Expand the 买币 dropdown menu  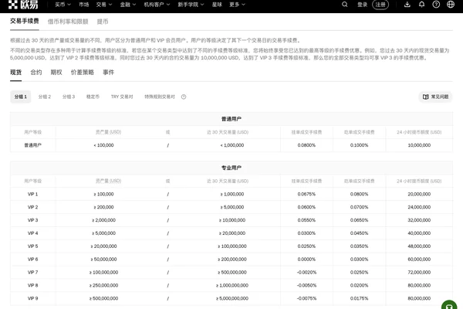[63, 5]
